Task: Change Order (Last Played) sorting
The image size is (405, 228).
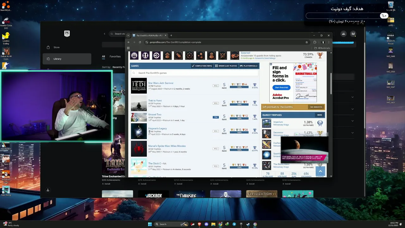Action: [226, 66]
